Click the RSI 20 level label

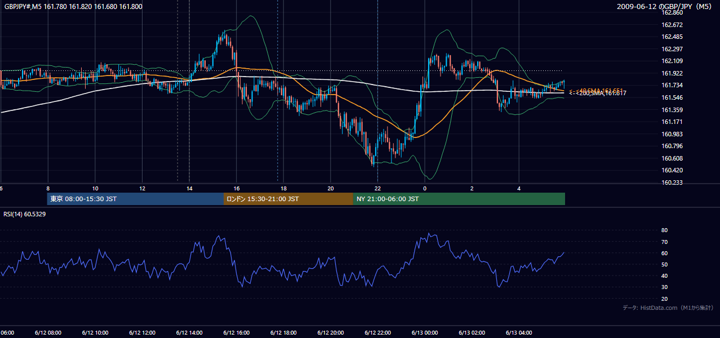[x=664, y=299]
